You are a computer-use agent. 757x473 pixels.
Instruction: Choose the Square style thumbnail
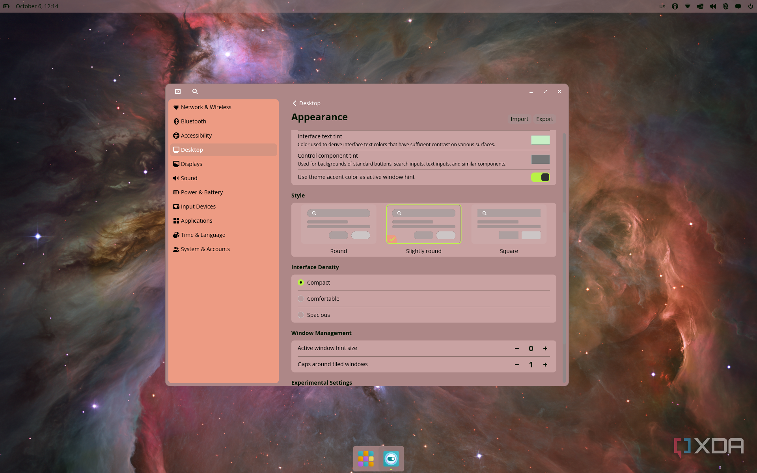509,224
